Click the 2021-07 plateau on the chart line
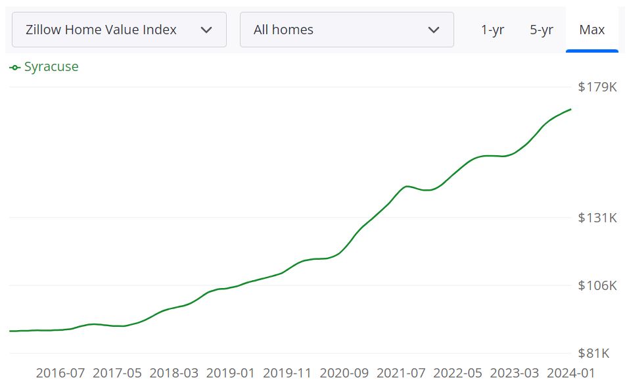The image size is (627, 388). tap(404, 187)
